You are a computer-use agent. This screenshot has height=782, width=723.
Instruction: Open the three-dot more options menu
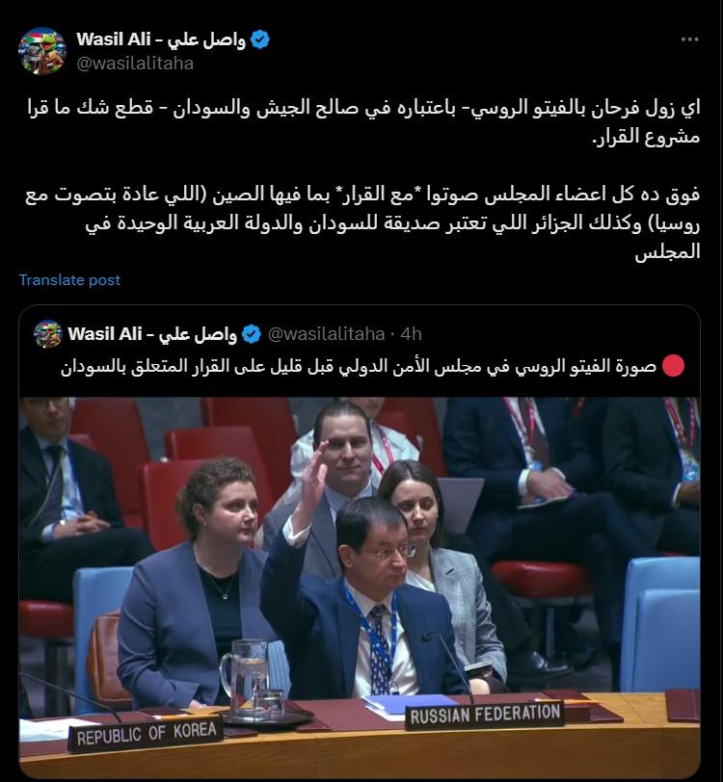[x=689, y=39]
